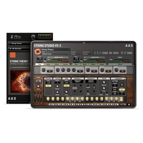This screenshot has width=143, height=143.
Task: Open the Arpeggiator Order selector
Action: tap(115, 90)
